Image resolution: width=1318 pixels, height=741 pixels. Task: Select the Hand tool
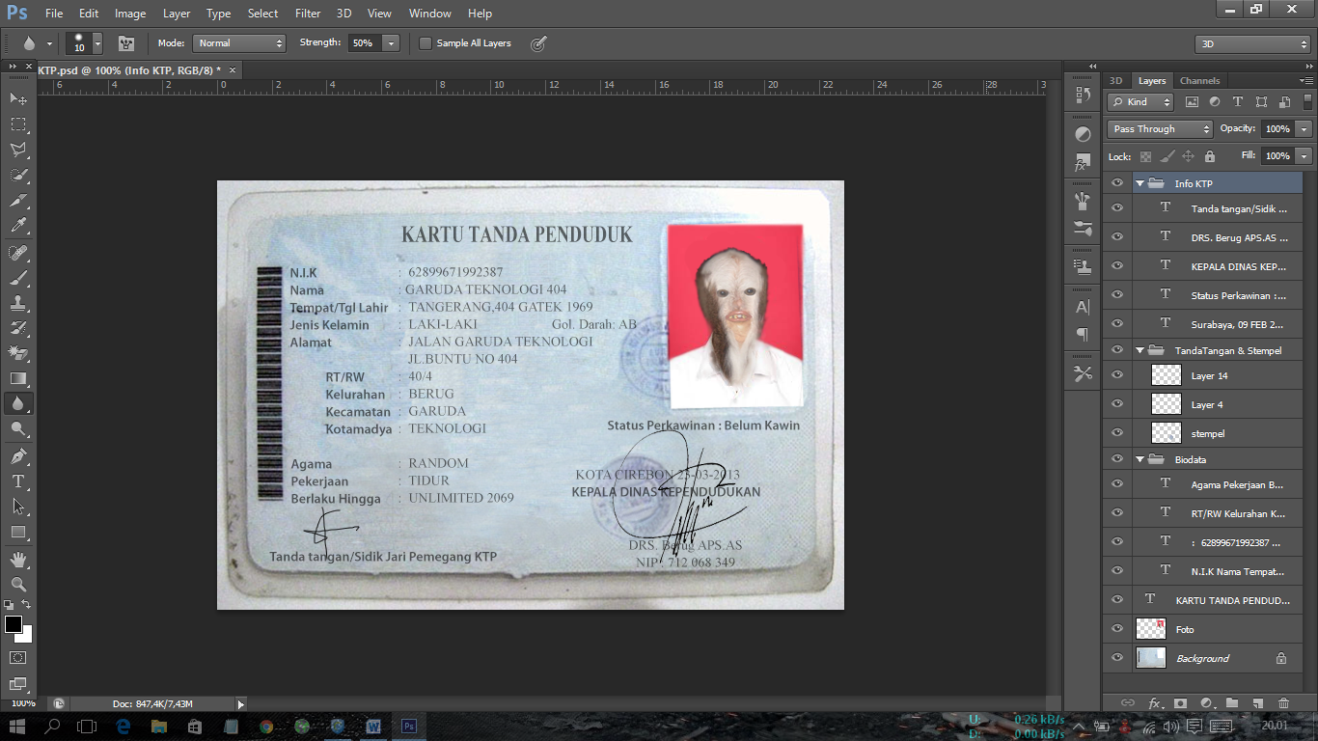point(18,560)
